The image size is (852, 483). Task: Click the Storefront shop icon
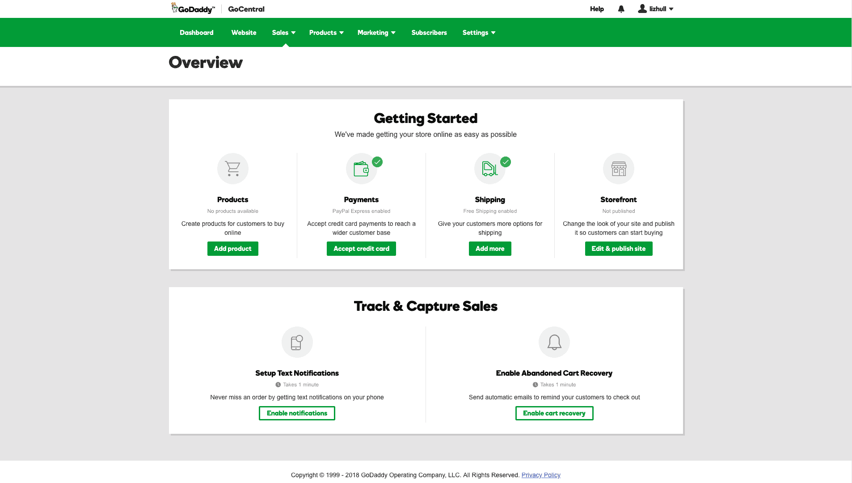(619, 169)
